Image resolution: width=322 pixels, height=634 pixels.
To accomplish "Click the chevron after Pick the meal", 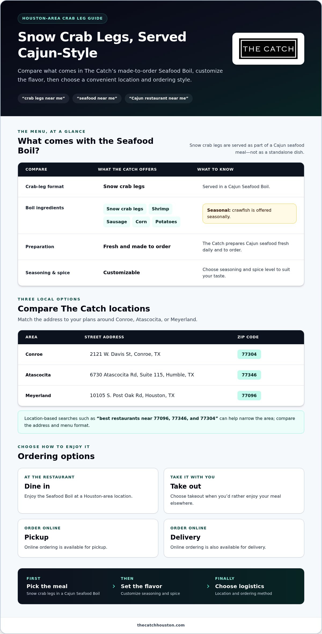I will (114, 586).
